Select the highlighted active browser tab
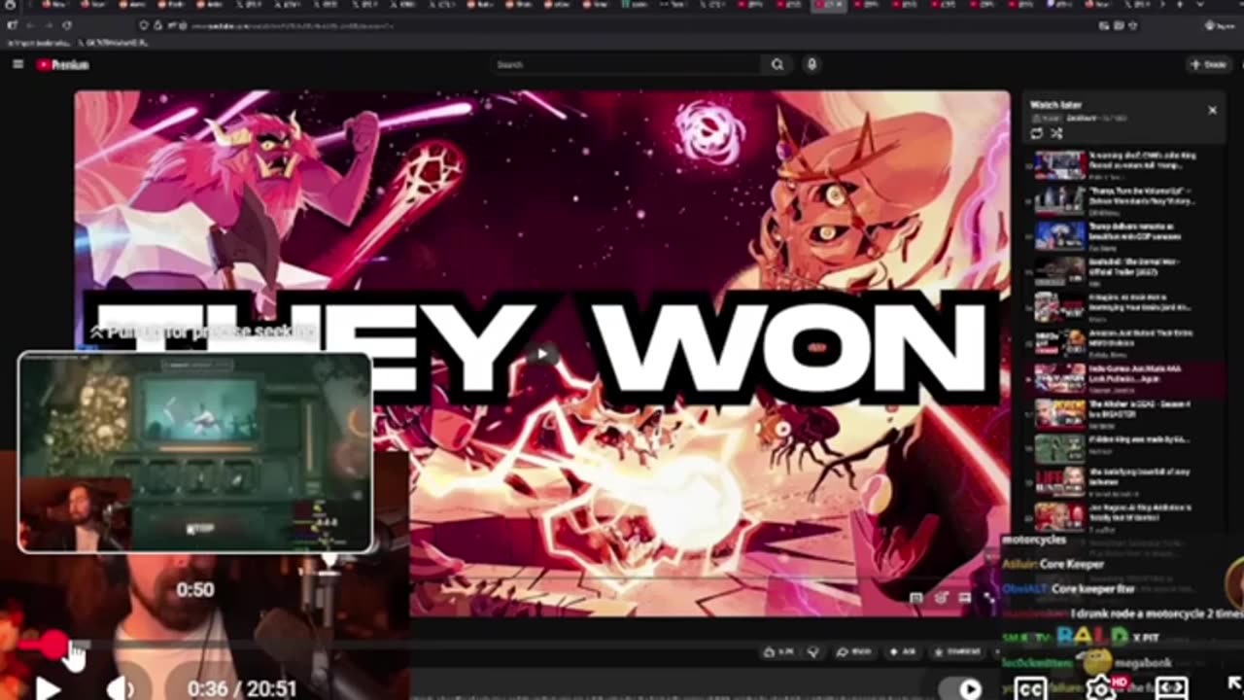1244x700 pixels. pos(830,6)
